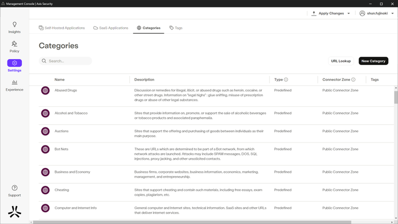Click the Alcohol and Tobacco description text
Image resolution: width=398 pixels, height=224 pixels.
[200, 116]
